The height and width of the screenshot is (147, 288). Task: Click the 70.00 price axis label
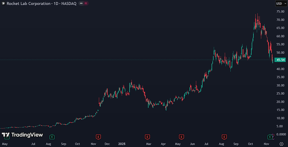pyautogui.click(x=280, y=20)
